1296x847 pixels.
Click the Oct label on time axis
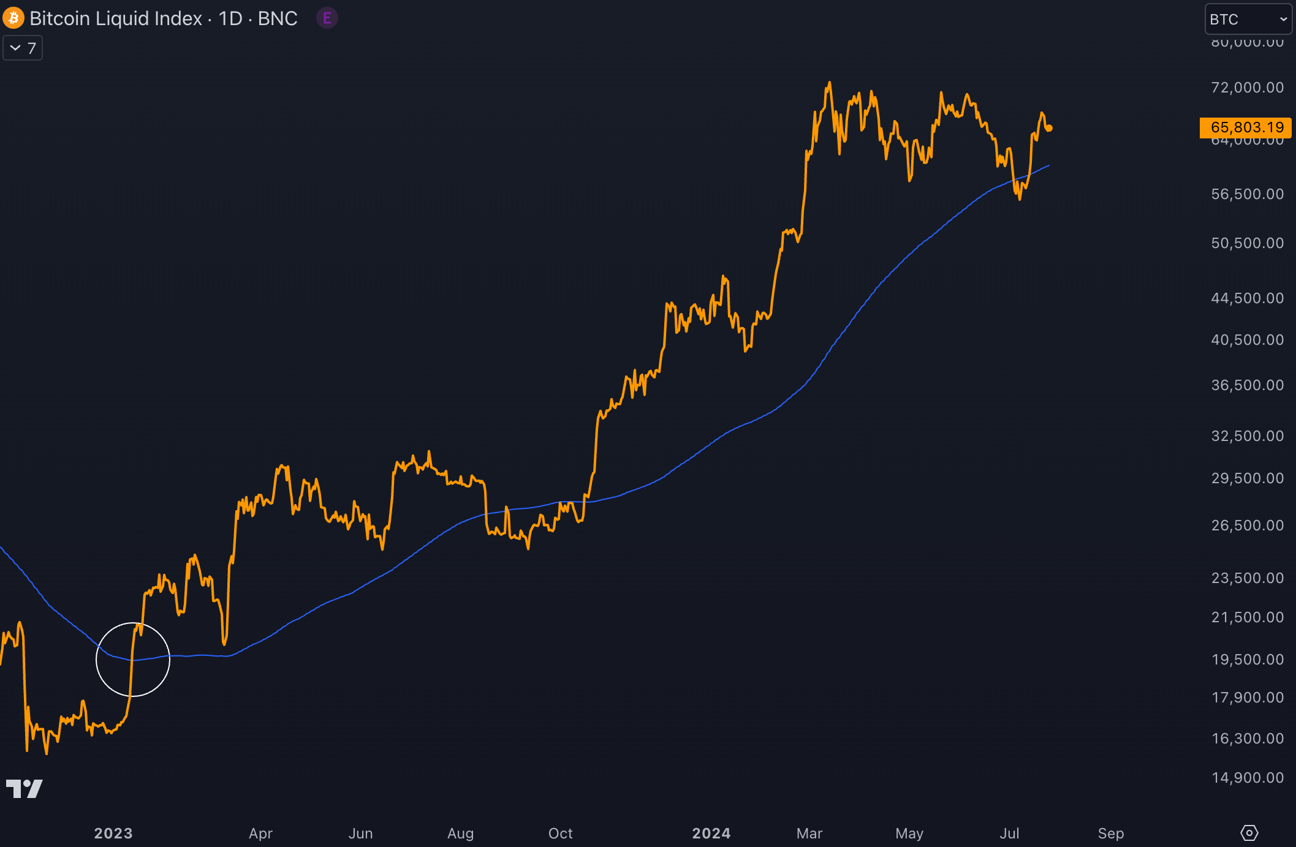coord(560,833)
